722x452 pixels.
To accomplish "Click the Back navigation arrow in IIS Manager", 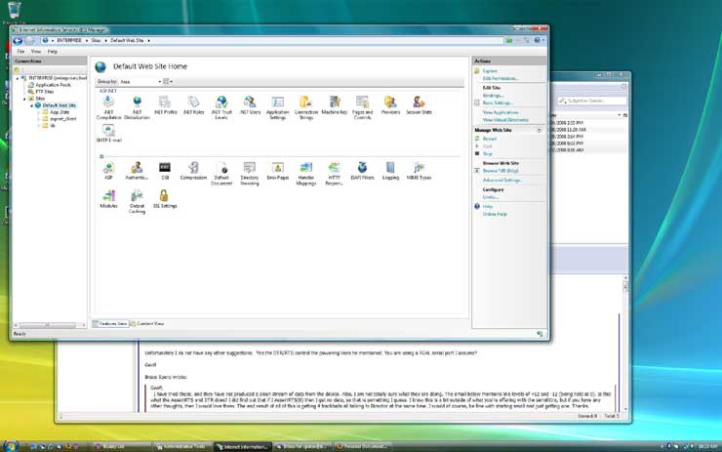I will click(18, 41).
